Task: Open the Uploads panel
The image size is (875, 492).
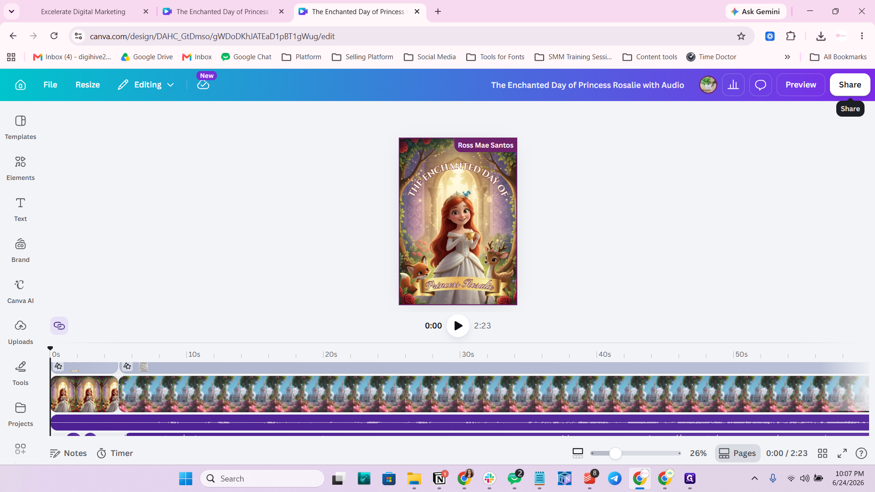Action: coord(21,333)
